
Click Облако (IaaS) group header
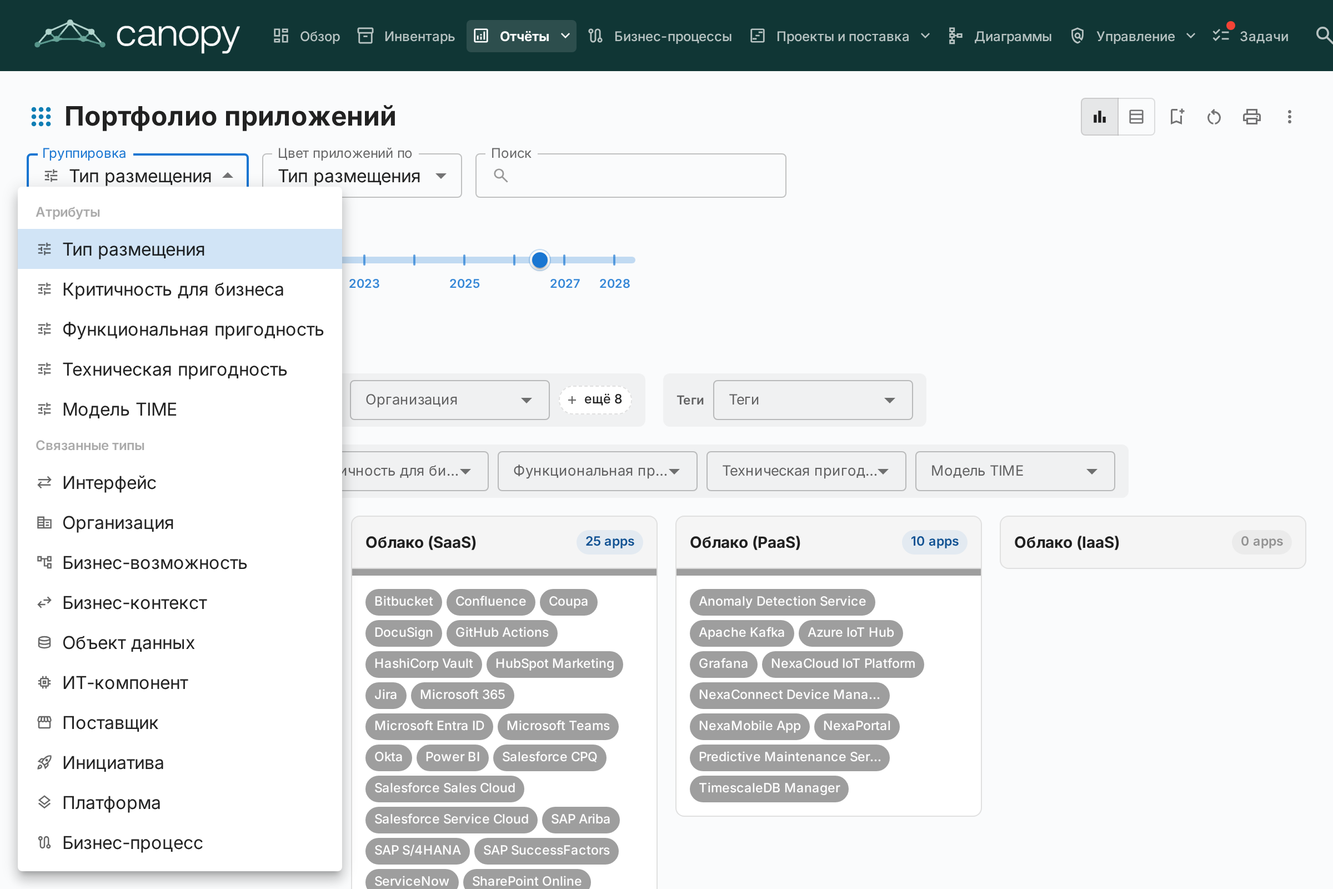[x=1153, y=543]
